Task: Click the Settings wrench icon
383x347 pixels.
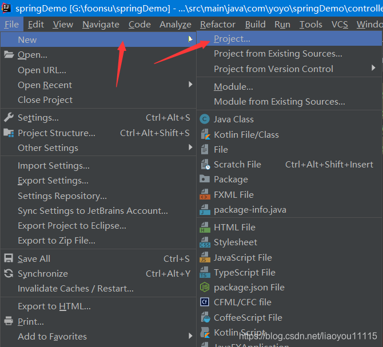Action: pos(9,117)
